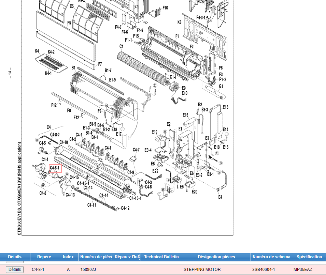Select the STEPPING MOTOR designation cell
This screenshot has width=326, height=275.
(x=202, y=270)
